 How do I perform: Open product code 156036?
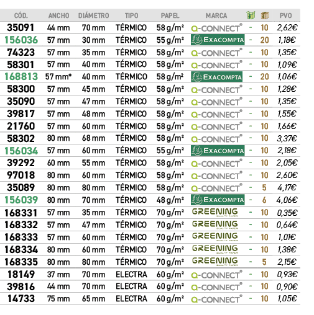[21, 40]
